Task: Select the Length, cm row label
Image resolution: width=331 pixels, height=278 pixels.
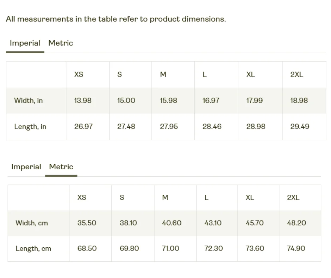Action: pos(33,248)
